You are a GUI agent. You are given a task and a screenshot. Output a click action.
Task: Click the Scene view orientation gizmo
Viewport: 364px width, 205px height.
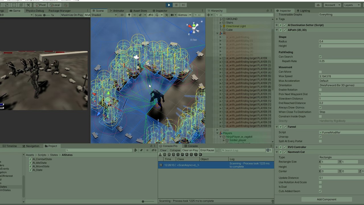click(x=194, y=28)
